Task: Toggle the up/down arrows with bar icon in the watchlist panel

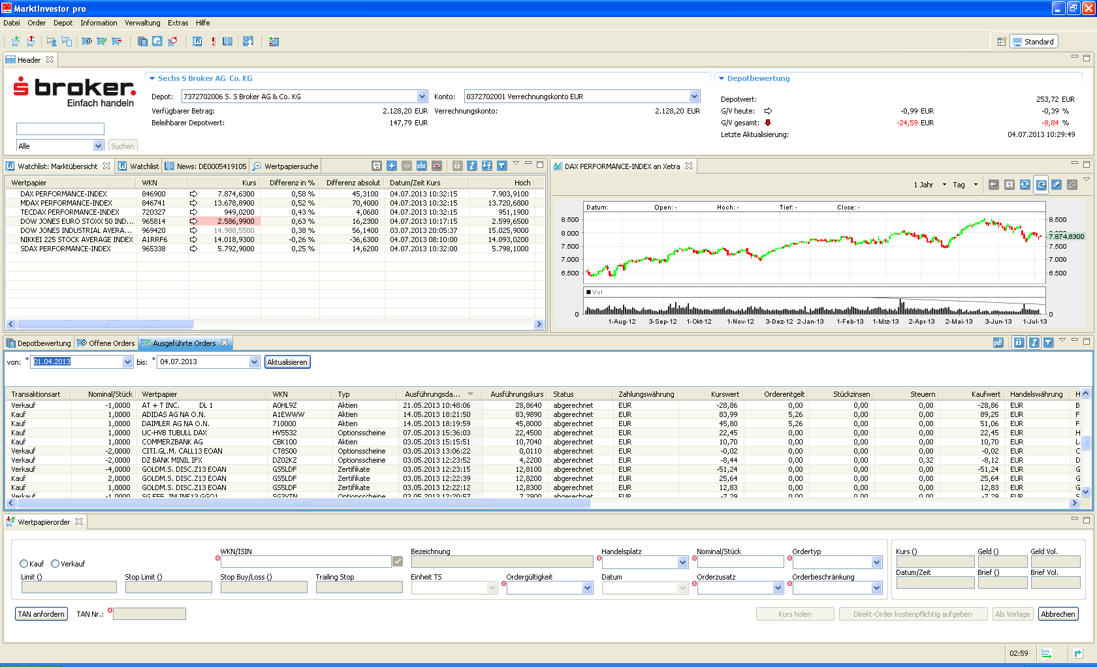Action: point(487,166)
